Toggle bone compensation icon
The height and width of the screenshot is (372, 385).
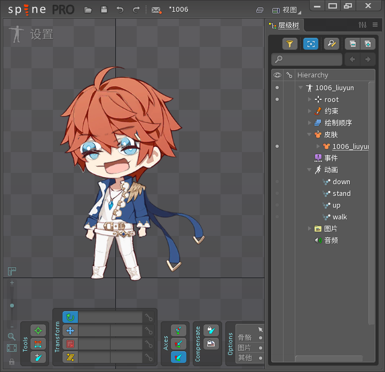[211, 330]
